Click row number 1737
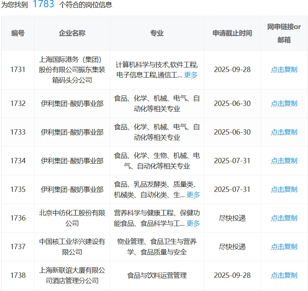This screenshot has height=291, width=308. tap(18, 247)
